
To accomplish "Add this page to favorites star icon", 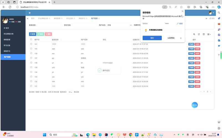I will click(181, 7).
